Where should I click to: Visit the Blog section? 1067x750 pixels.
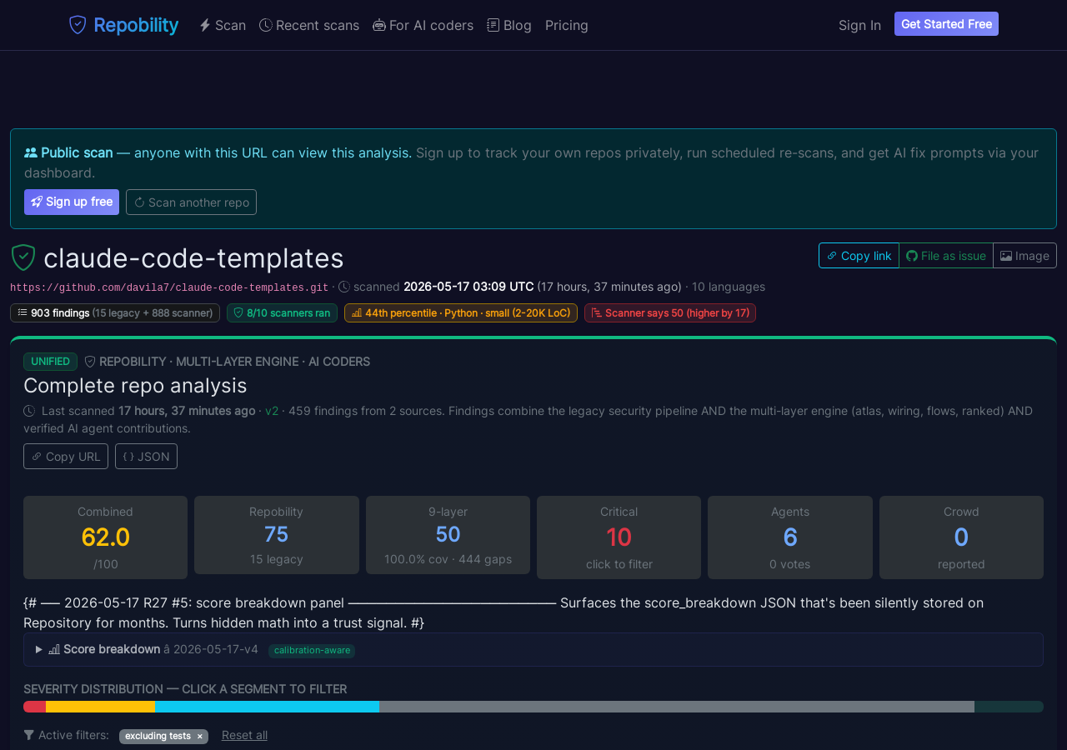509,25
